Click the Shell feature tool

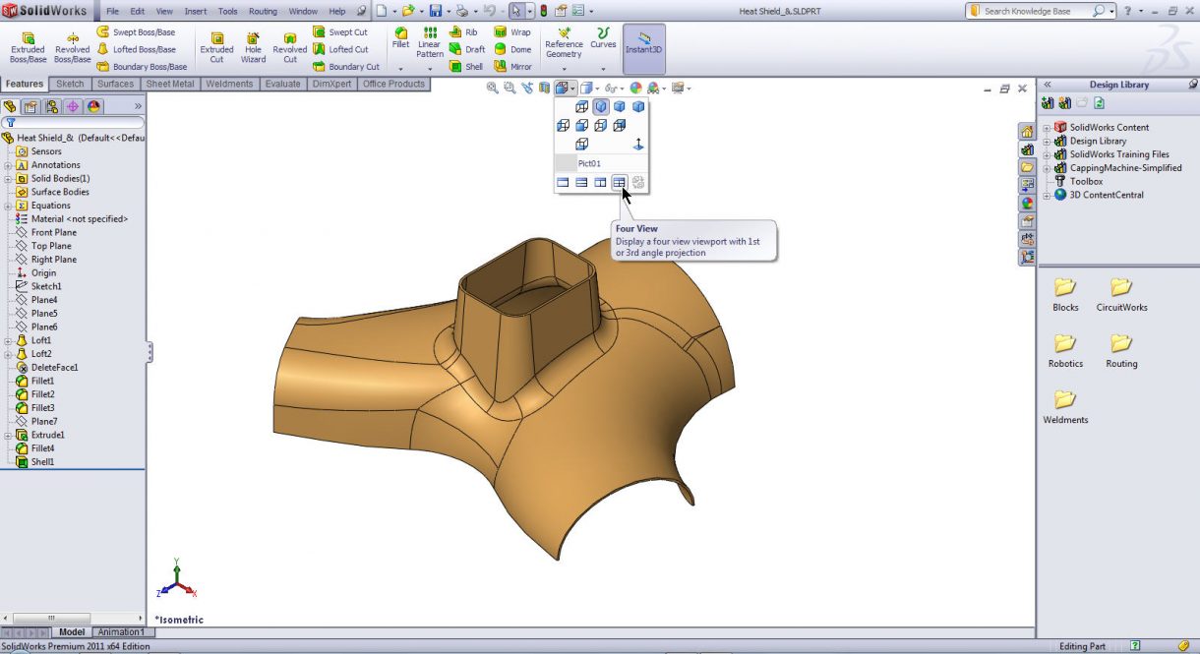[466, 67]
